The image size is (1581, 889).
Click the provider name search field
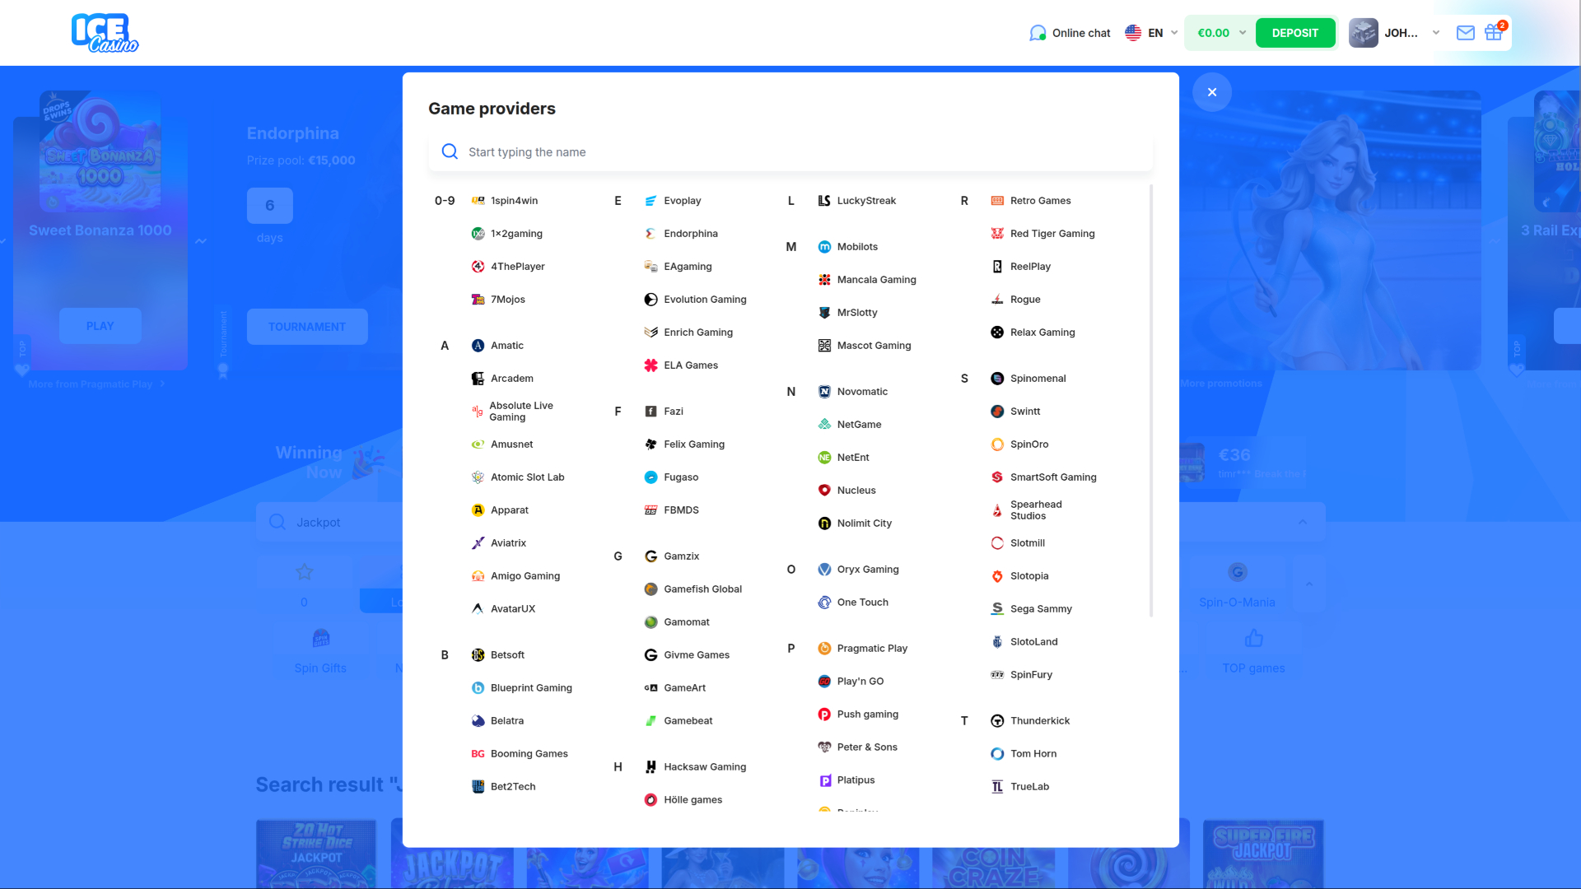tap(790, 152)
